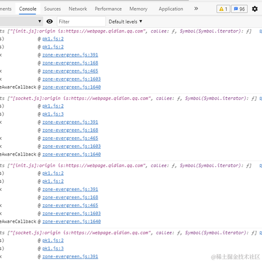Click the messages badge showing 96
Image resolution: width=262 pixels, height=262 pixels.
point(239,9)
